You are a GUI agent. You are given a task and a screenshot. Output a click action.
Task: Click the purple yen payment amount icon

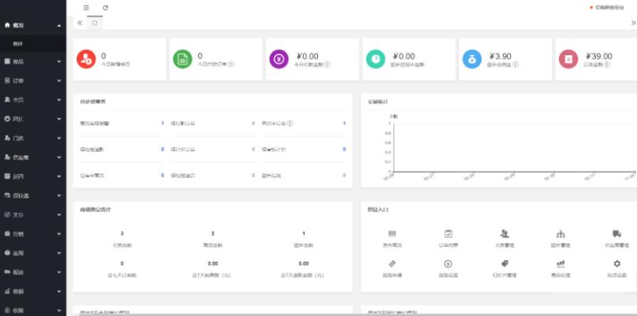279,59
